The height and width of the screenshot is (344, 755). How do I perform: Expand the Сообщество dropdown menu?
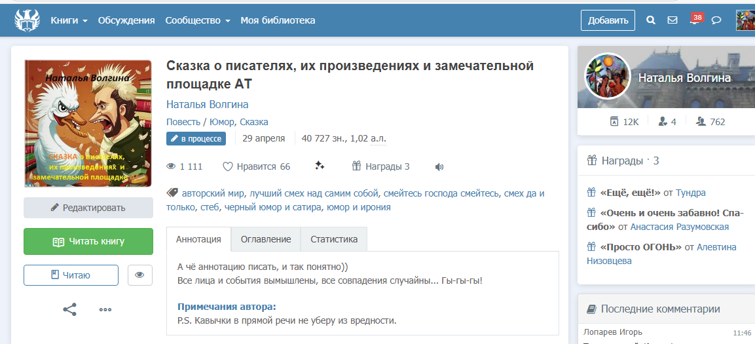tap(197, 20)
